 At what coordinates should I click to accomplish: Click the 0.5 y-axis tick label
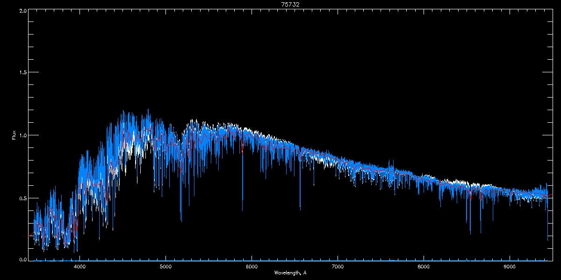click(23, 198)
